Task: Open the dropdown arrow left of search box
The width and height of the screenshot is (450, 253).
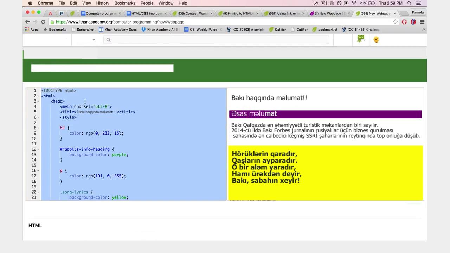Action: click(94, 40)
